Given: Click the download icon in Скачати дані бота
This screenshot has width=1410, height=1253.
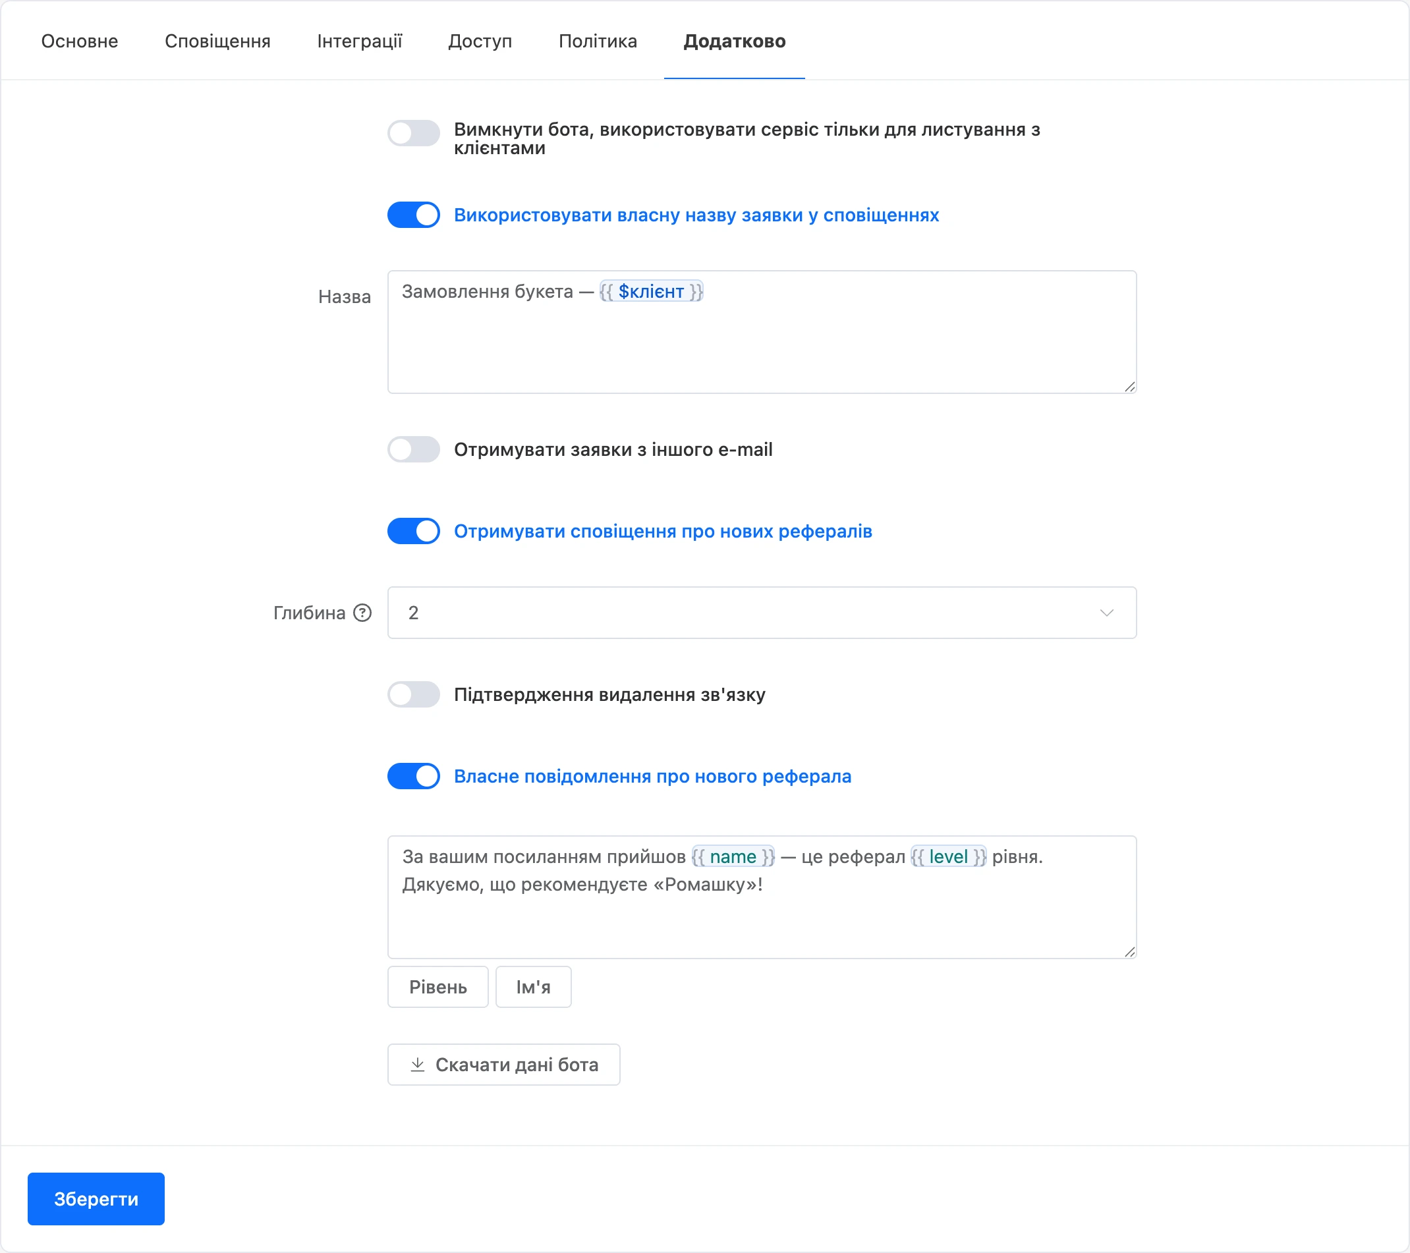Looking at the screenshot, I should [x=417, y=1065].
